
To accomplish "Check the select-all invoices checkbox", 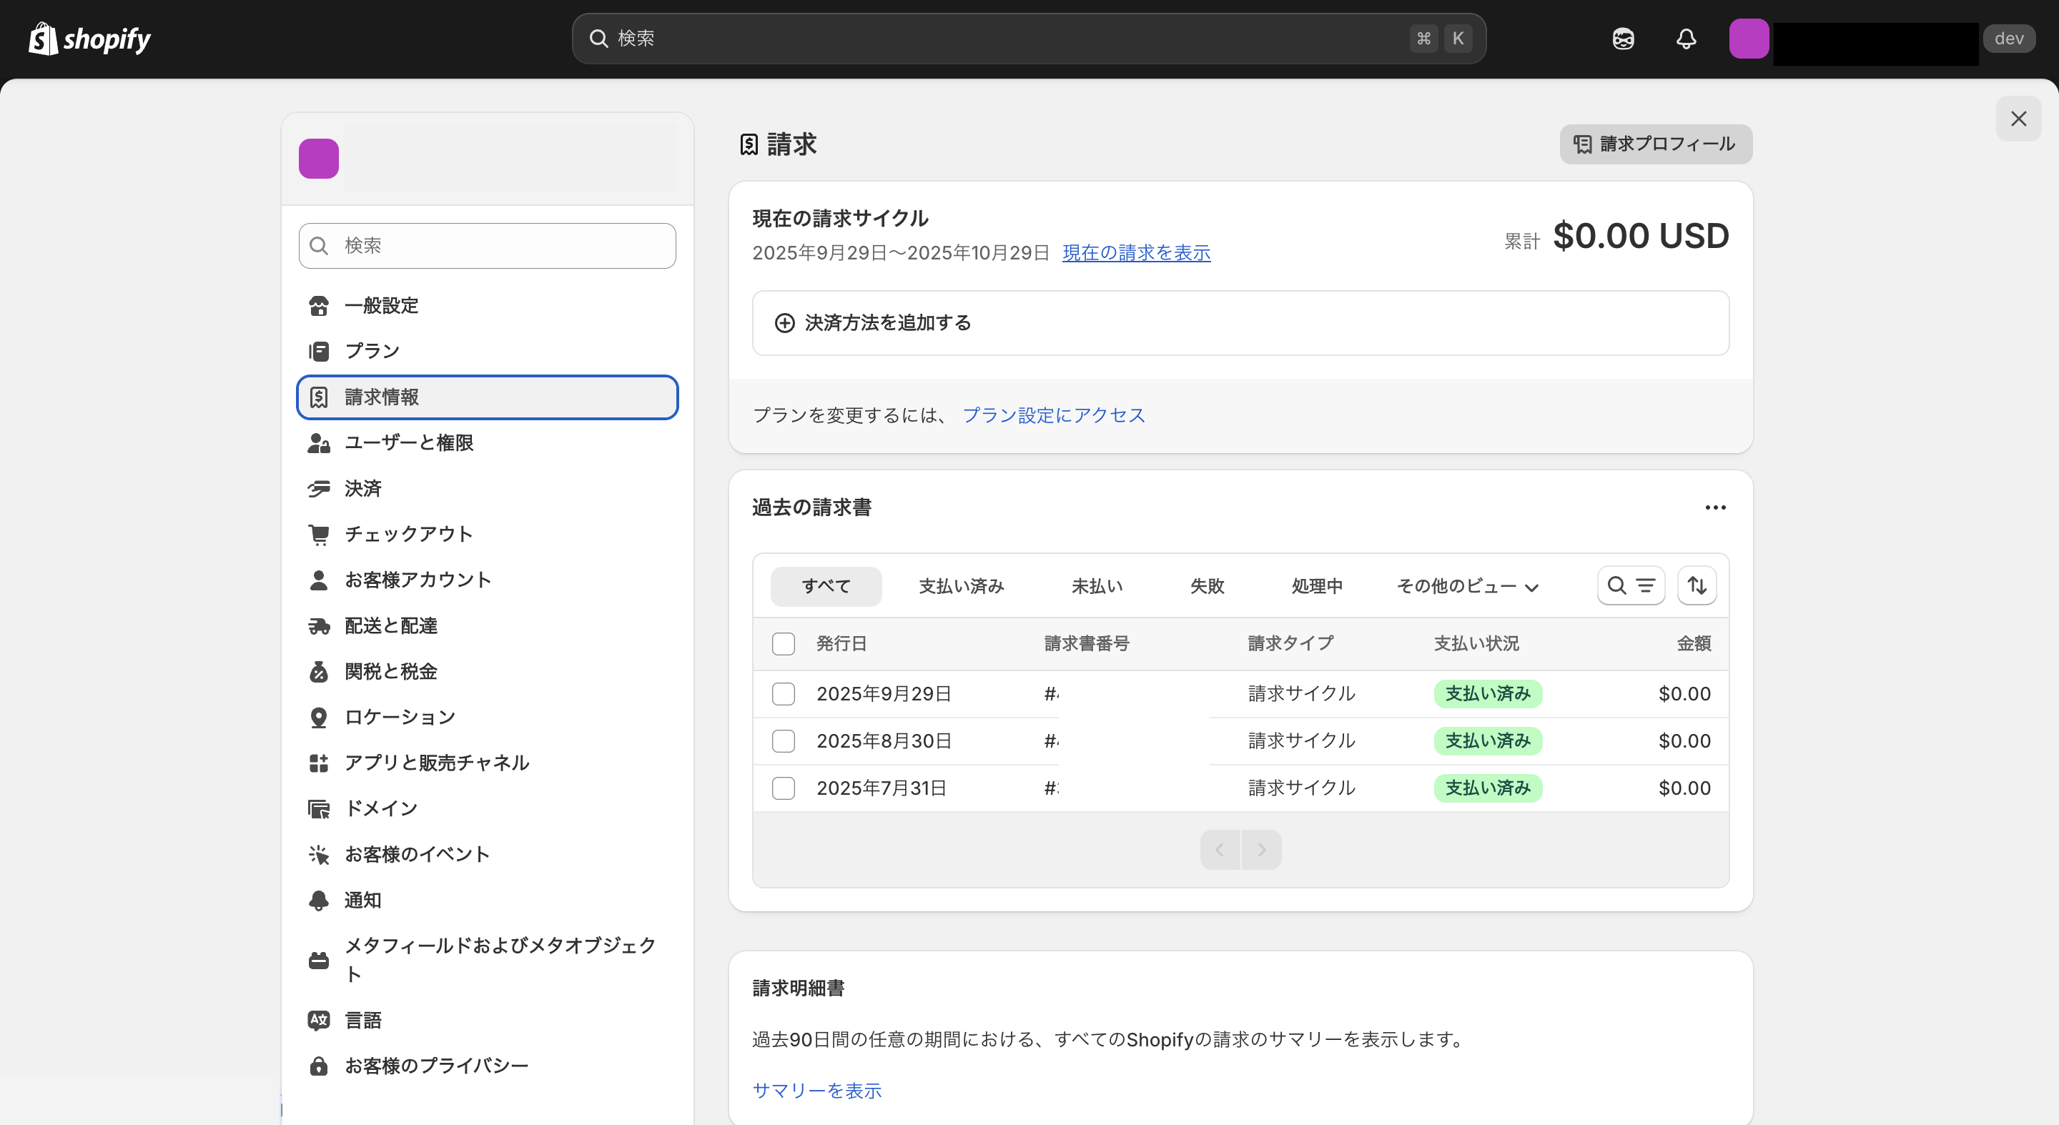I will (x=784, y=643).
